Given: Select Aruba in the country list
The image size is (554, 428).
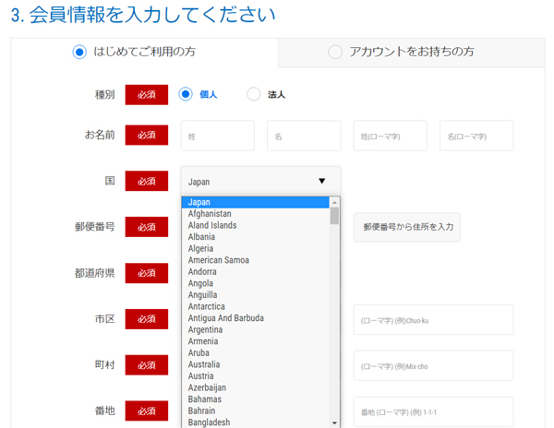Looking at the screenshot, I should [x=255, y=353].
